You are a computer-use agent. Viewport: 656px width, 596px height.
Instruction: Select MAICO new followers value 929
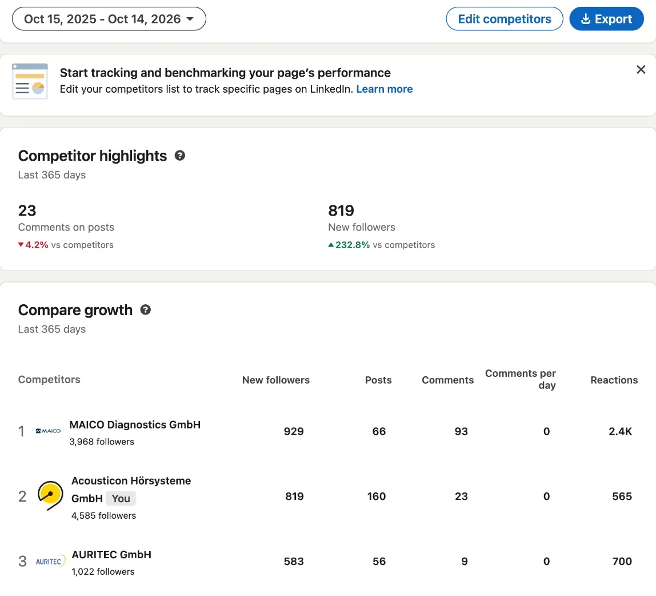[294, 431]
